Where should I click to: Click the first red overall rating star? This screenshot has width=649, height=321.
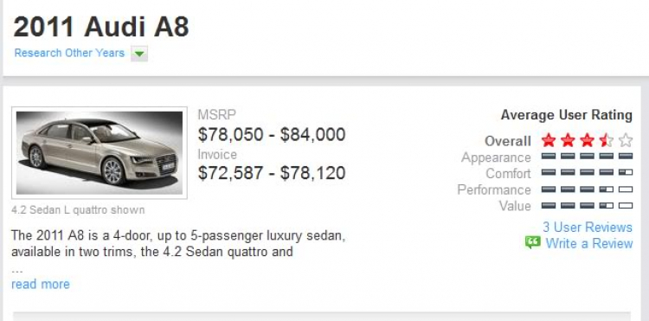point(548,141)
